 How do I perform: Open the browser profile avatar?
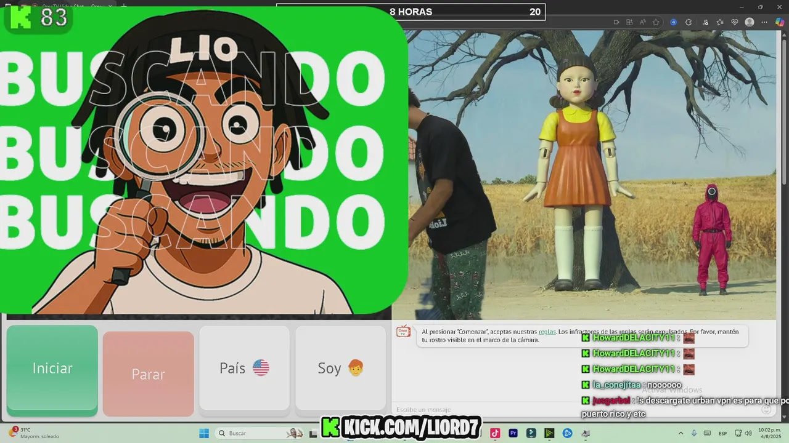(x=750, y=22)
